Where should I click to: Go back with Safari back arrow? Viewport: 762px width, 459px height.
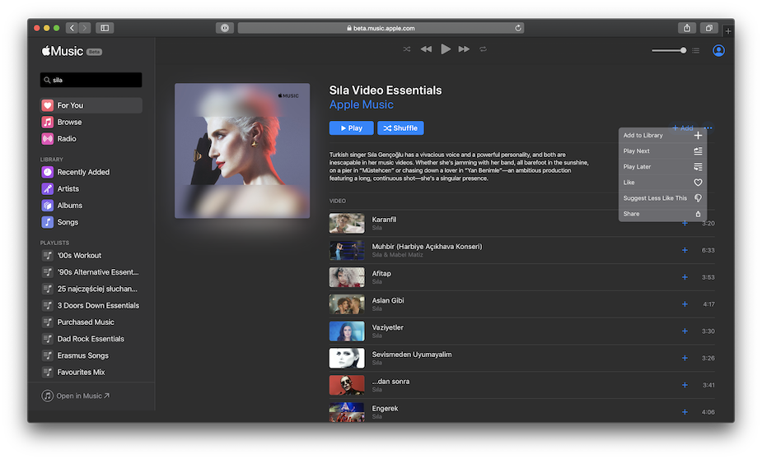click(x=72, y=28)
